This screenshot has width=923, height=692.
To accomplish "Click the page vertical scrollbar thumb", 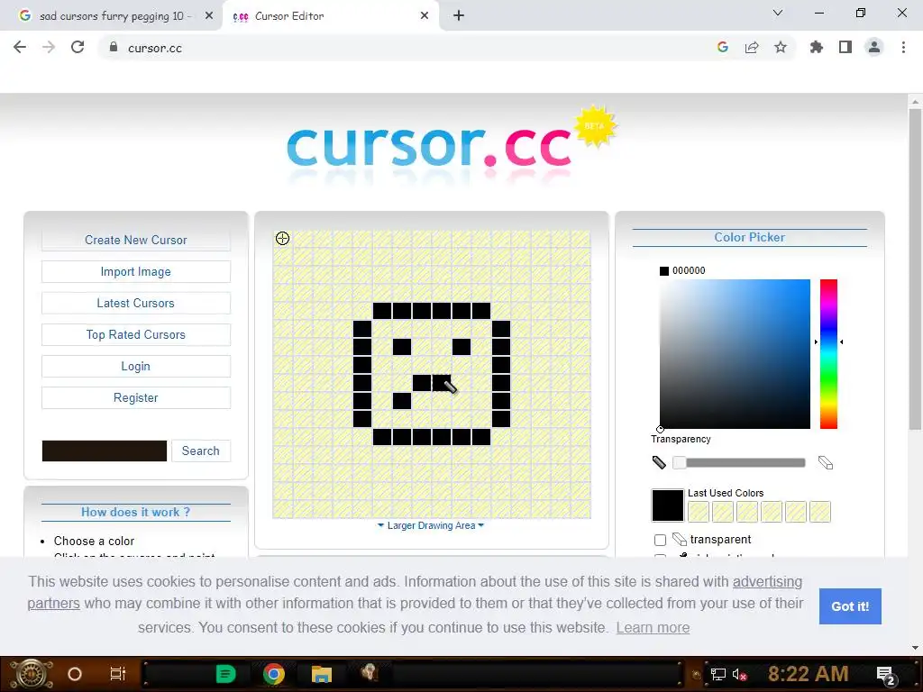I will click(x=915, y=269).
